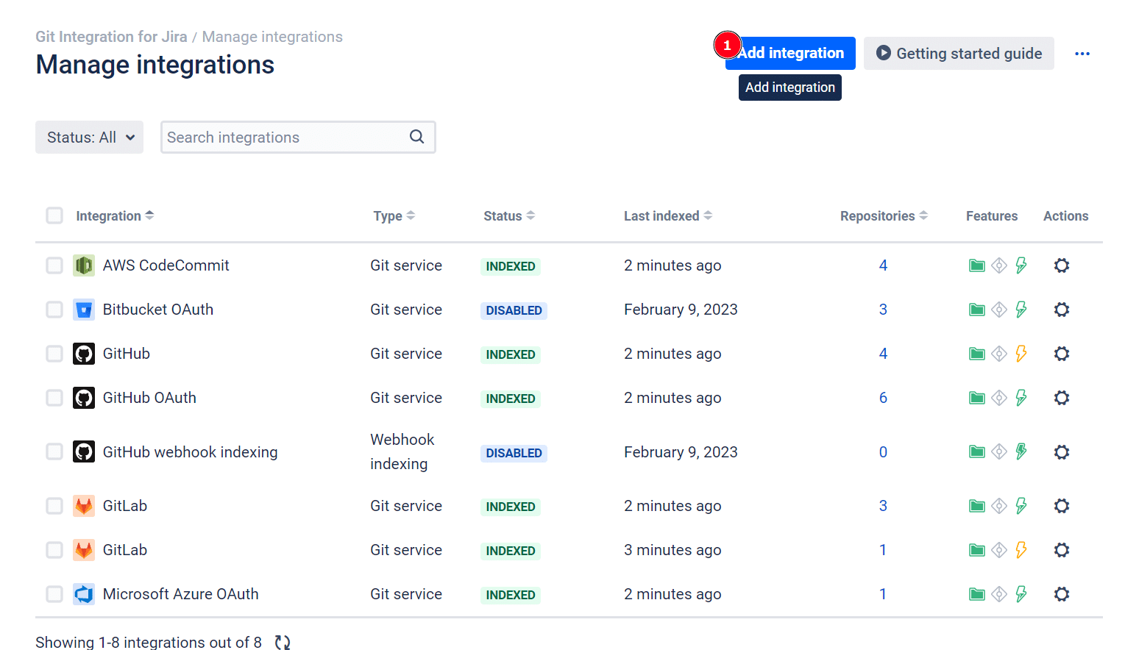Image resolution: width=1125 pixels, height=650 pixels.
Task: Check the Bitbucket OAuth row checkbox
Action: [x=54, y=310]
